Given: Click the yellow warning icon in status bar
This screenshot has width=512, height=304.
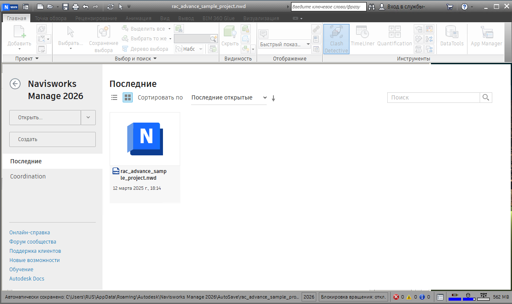Looking at the screenshot, I should coord(409,297).
